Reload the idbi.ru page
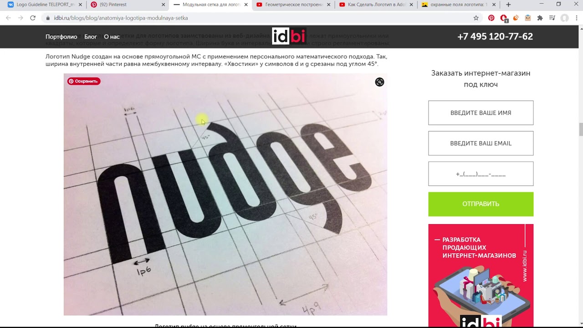The image size is (583, 328). [x=33, y=18]
